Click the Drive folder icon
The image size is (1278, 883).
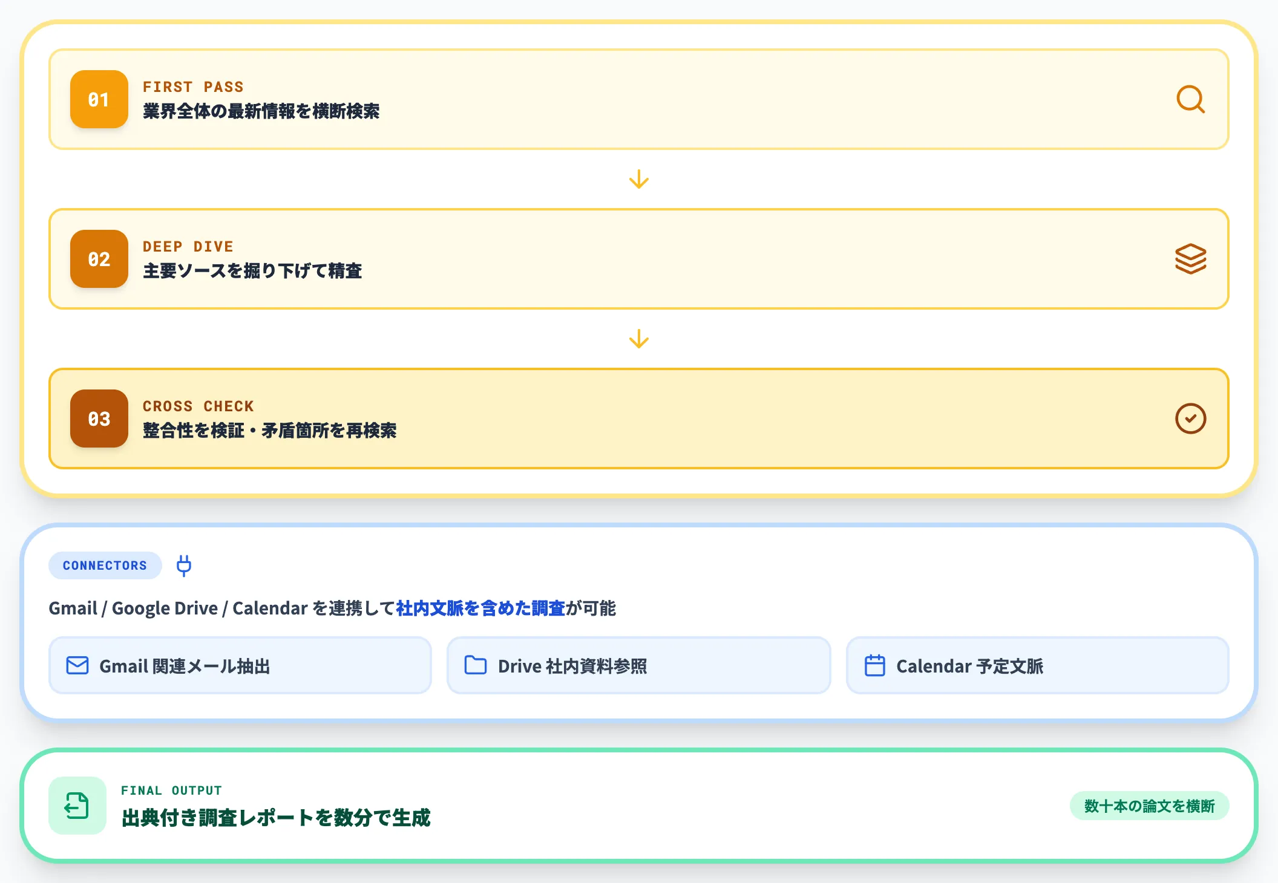coord(476,665)
